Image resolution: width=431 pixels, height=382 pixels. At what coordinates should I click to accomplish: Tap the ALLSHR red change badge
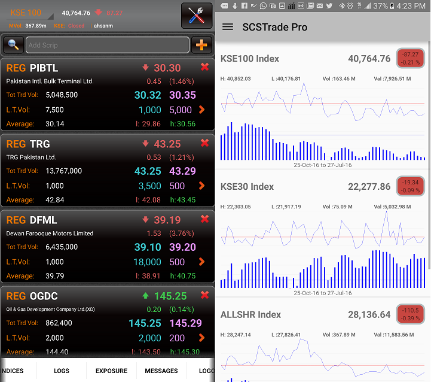point(410,314)
